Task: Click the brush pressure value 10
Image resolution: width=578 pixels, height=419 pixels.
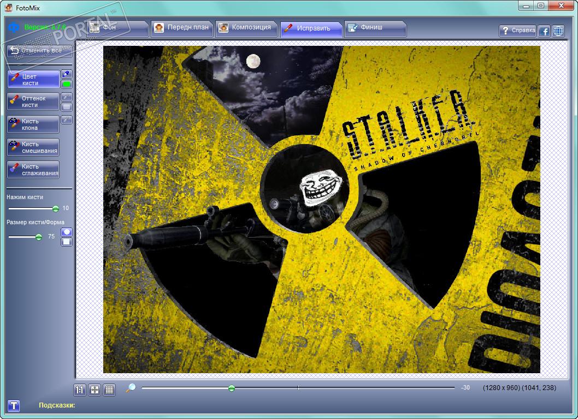Action: tap(66, 208)
